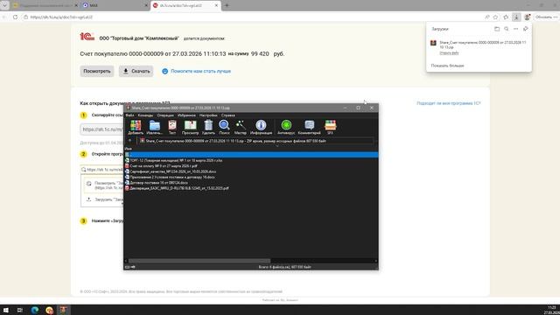
Task: Click the 1C logo on the page
Action: tap(87, 37)
